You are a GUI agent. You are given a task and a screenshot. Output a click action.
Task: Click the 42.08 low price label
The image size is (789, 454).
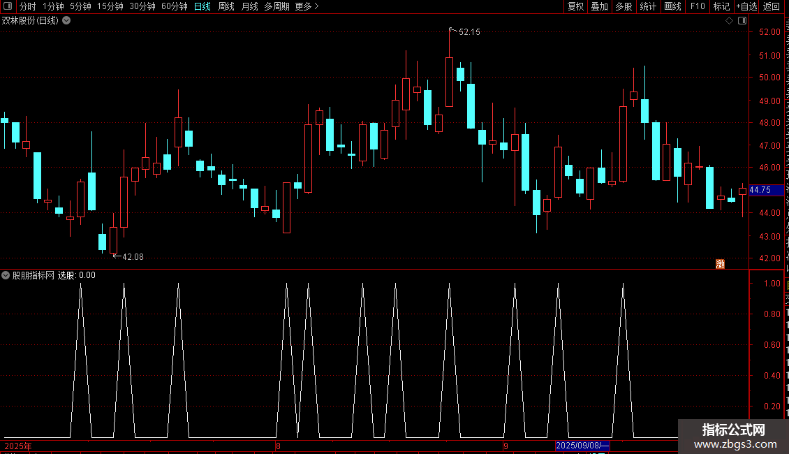pos(133,257)
